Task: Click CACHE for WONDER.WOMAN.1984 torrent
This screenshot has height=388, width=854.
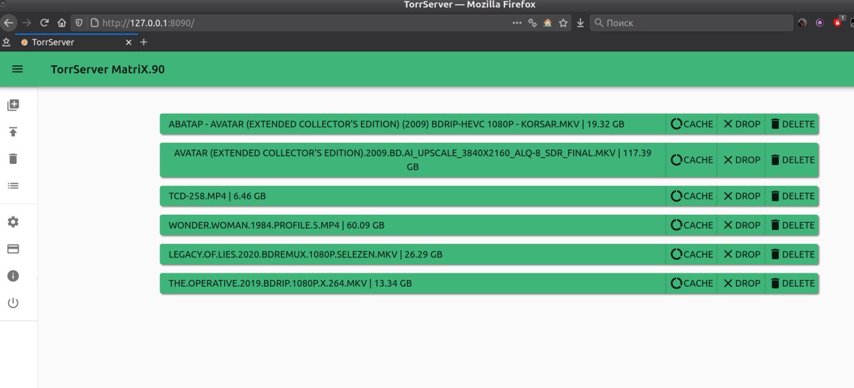Action: coord(691,225)
